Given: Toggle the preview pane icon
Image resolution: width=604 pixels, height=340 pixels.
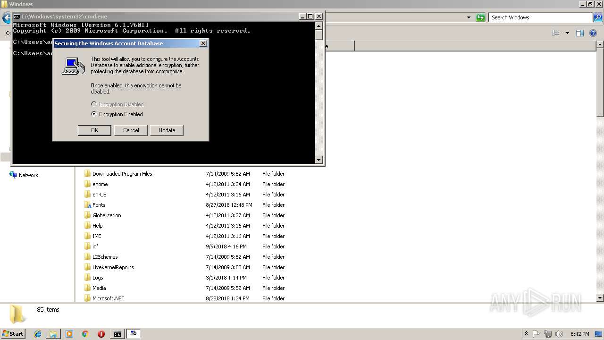Looking at the screenshot, I should (x=580, y=33).
